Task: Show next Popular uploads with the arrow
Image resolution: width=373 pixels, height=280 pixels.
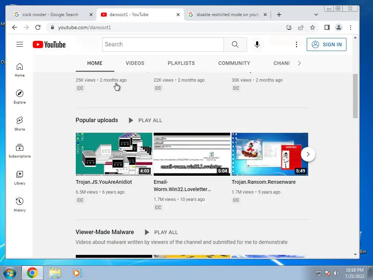Action: point(308,154)
